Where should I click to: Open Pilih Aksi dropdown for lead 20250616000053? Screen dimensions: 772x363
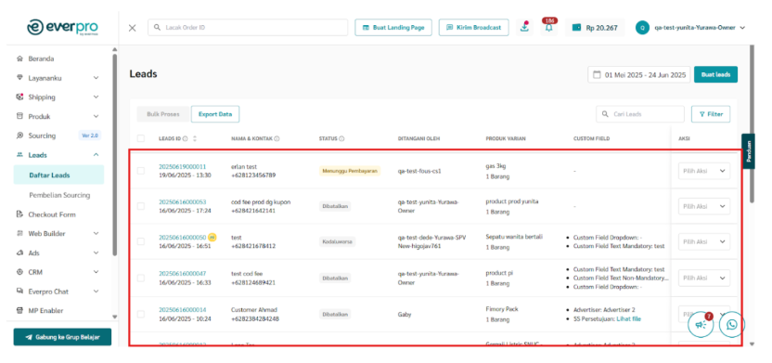point(704,206)
